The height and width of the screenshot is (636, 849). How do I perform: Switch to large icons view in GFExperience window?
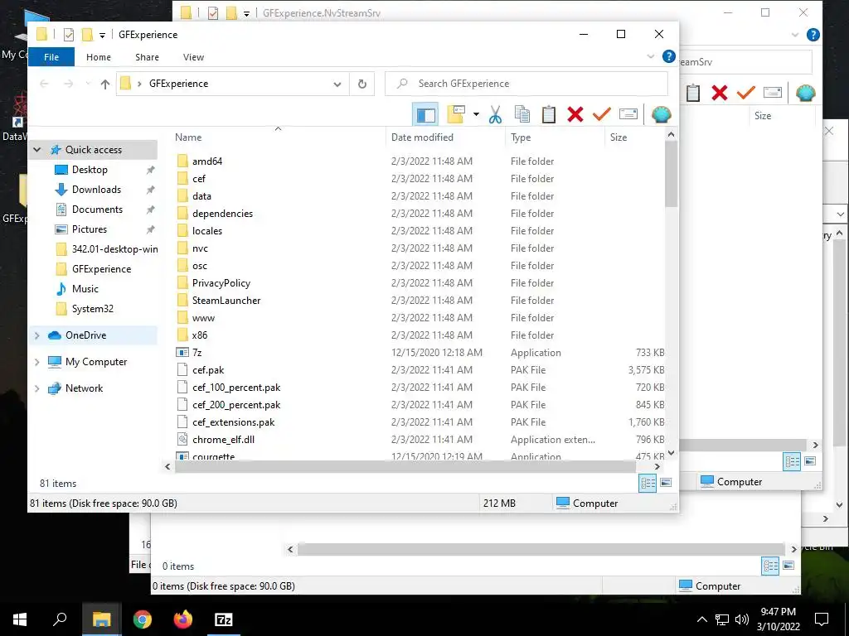(x=666, y=483)
